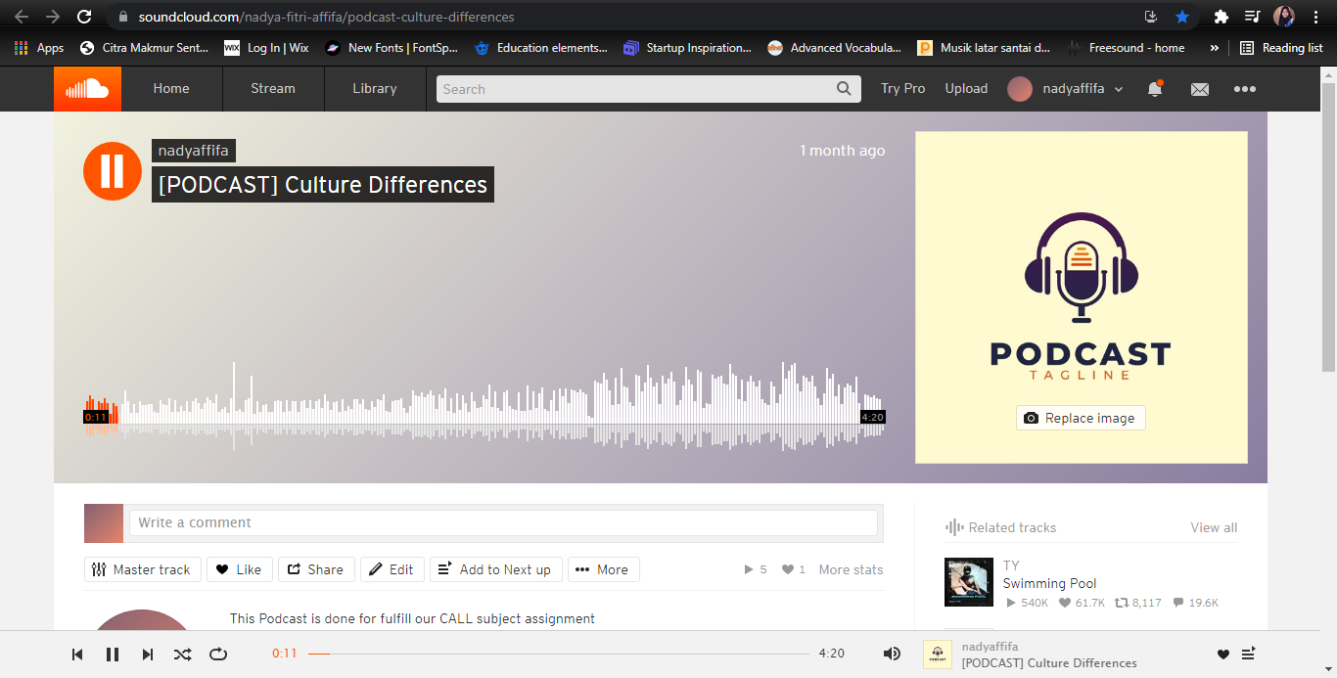Click the nadyaffifa avatar in header

(1020, 89)
